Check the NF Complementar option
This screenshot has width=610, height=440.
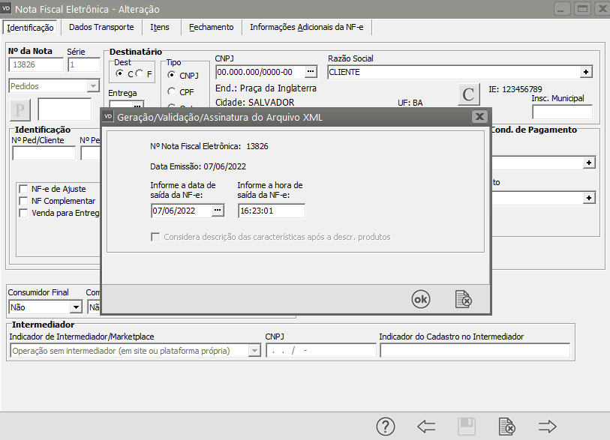[x=23, y=201]
